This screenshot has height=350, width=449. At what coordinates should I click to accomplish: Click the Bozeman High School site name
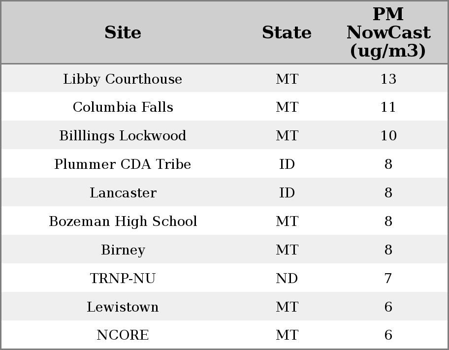(x=123, y=222)
